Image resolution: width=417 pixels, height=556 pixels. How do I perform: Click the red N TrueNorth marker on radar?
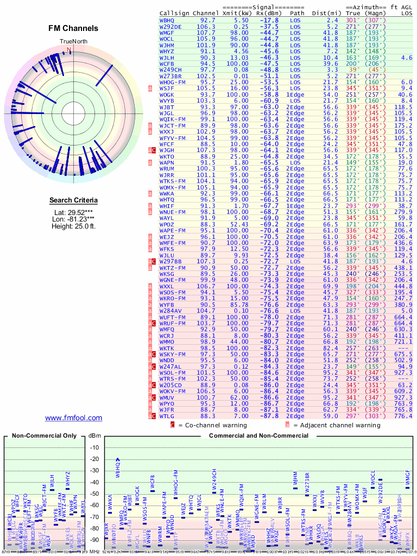click(69, 49)
